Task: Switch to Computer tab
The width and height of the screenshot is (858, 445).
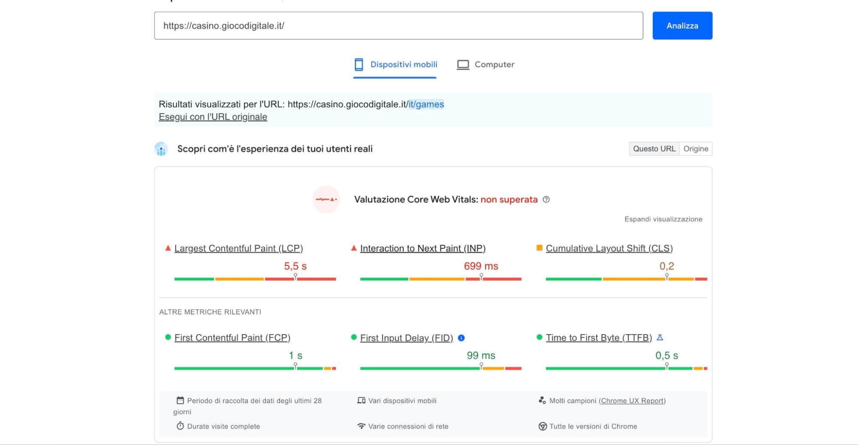Action: click(x=485, y=65)
